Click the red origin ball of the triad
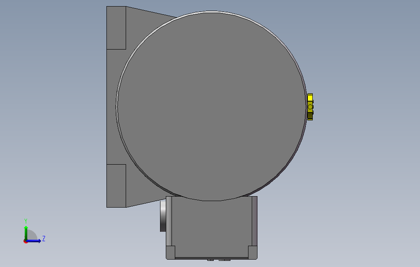The image size is (420, 267). 26,242
